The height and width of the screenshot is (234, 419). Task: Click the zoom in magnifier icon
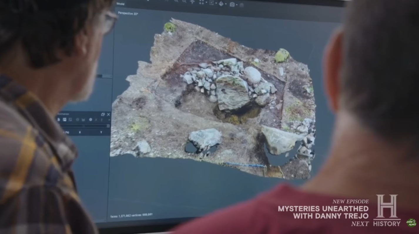coord(176,1)
